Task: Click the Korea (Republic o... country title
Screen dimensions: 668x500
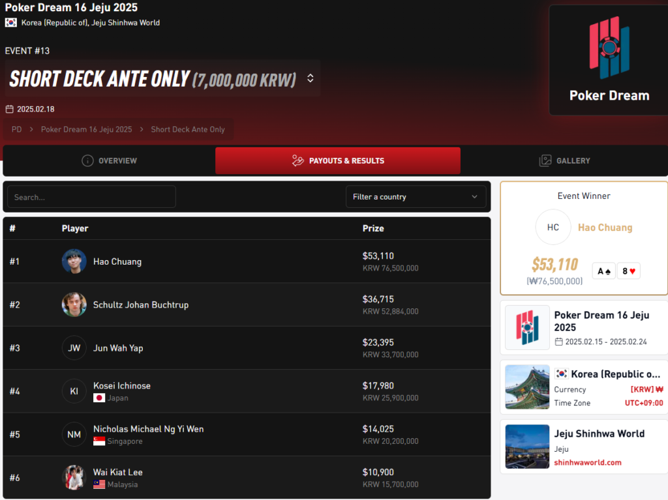Action: (x=616, y=374)
